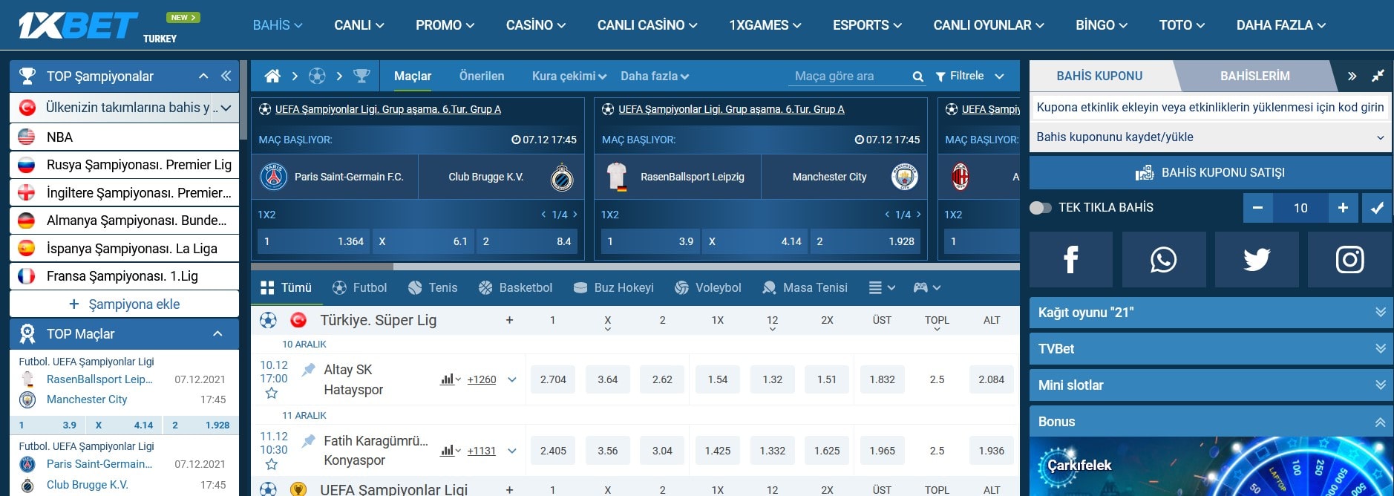Click the trophy icon in breadcrumb bar
The image size is (1394, 496).
[x=361, y=76]
